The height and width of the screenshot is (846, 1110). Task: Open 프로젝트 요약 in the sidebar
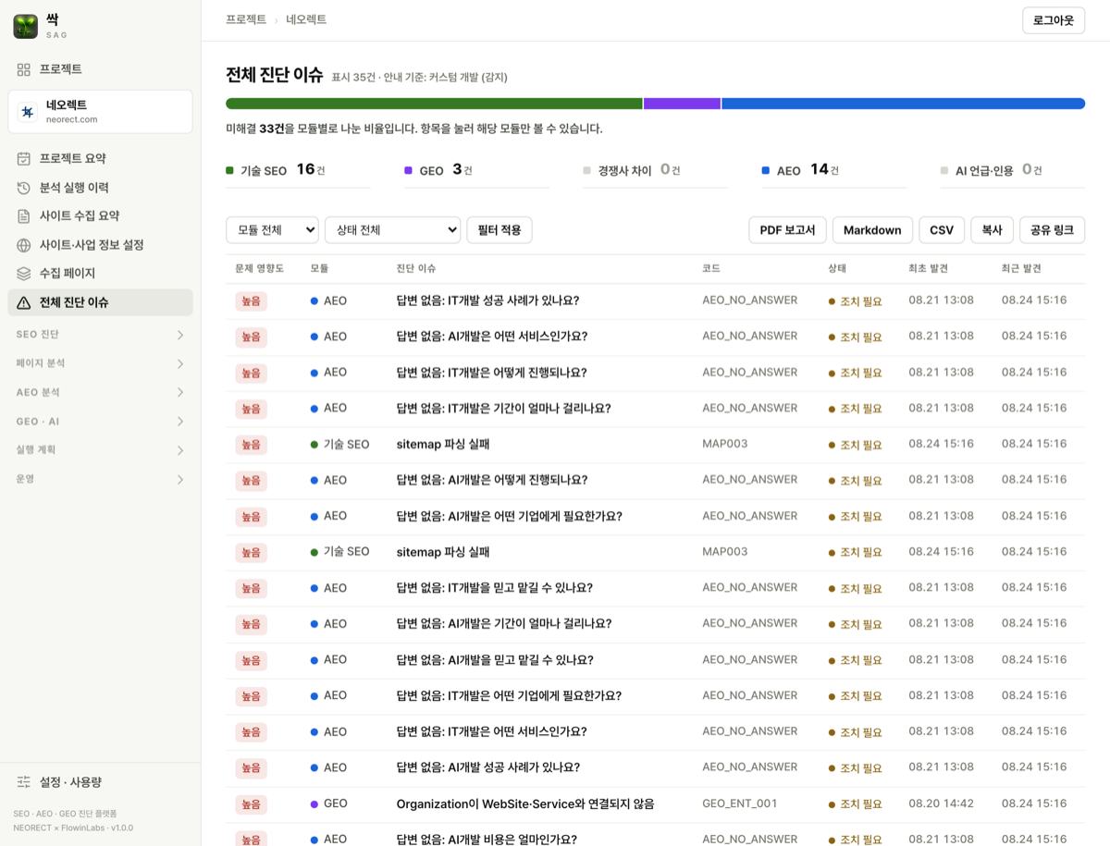(x=100, y=159)
